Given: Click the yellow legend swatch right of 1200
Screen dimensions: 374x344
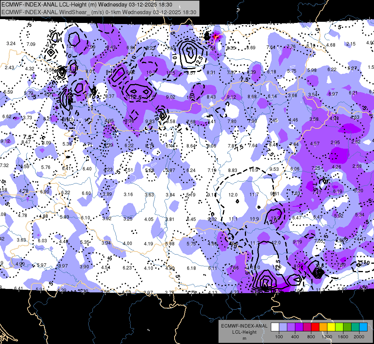Looking at the screenshot, I should (331, 327).
